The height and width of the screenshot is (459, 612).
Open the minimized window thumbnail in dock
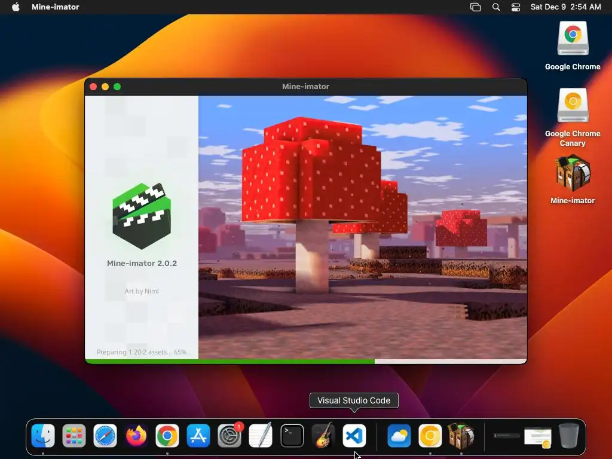pyautogui.click(x=538, y=437)
